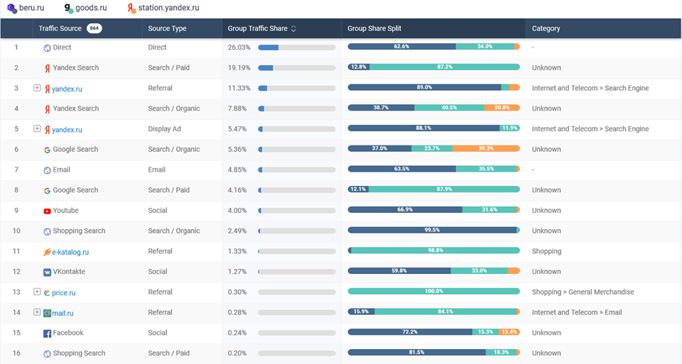Click the Youtube icon in row 9
This screenshot has height=364, width=682.
click(47, 211)
